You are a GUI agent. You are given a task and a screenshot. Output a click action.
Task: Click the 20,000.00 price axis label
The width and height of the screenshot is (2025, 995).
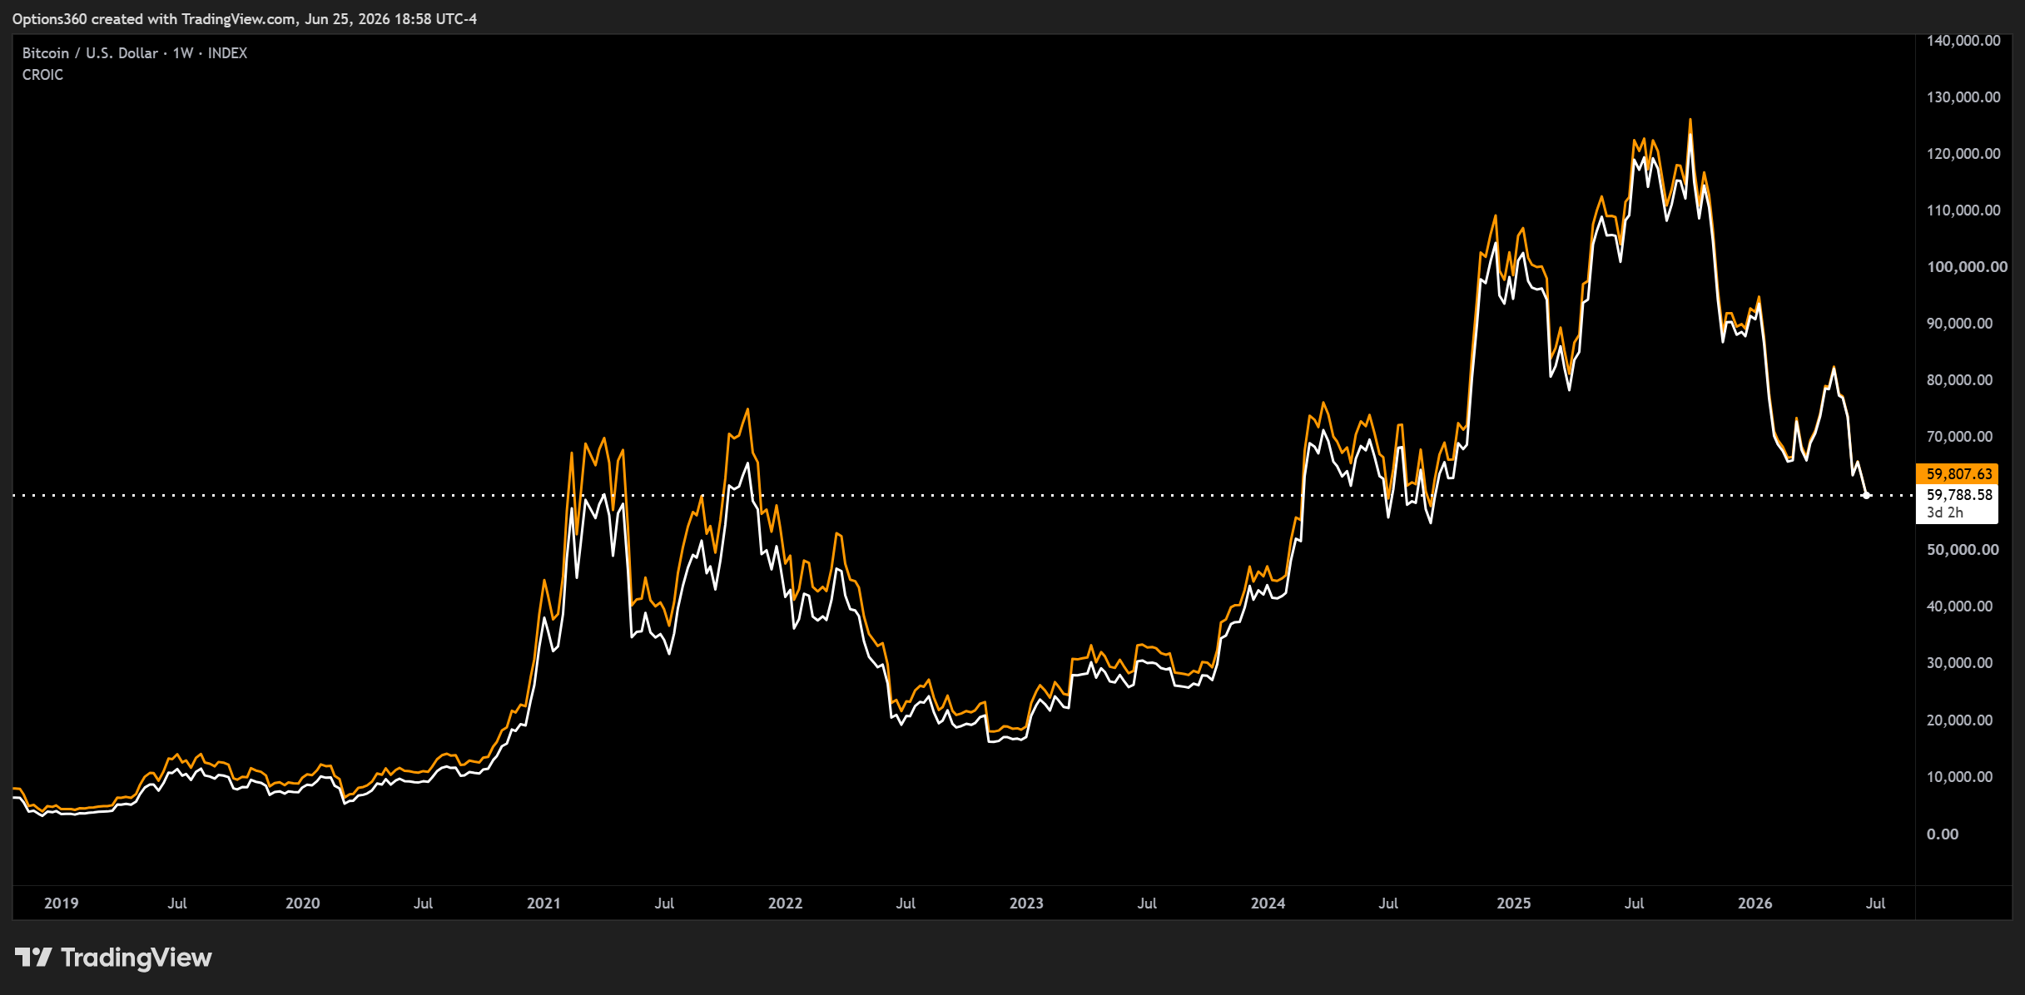tap(1960, 720)
